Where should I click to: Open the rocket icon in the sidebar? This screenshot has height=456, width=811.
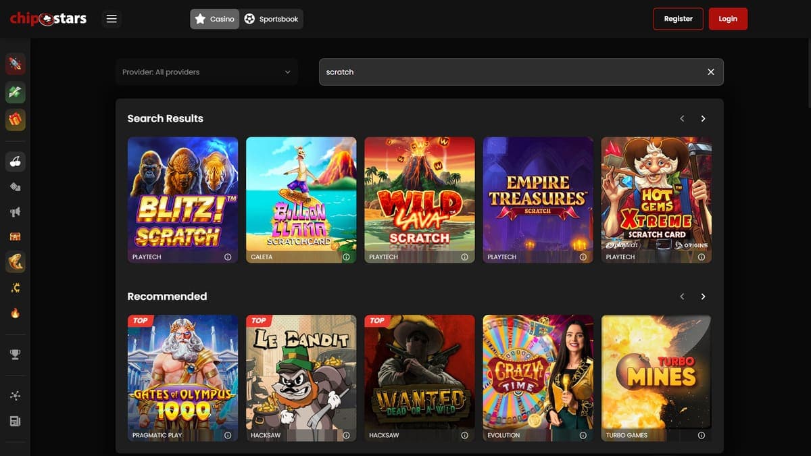[x=15, y=64]
